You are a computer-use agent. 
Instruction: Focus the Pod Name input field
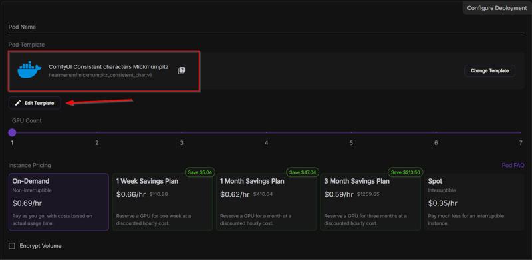coord(267,27)
